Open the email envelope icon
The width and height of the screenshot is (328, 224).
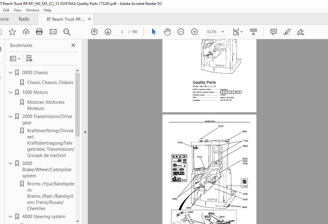[x=53, y=32]
